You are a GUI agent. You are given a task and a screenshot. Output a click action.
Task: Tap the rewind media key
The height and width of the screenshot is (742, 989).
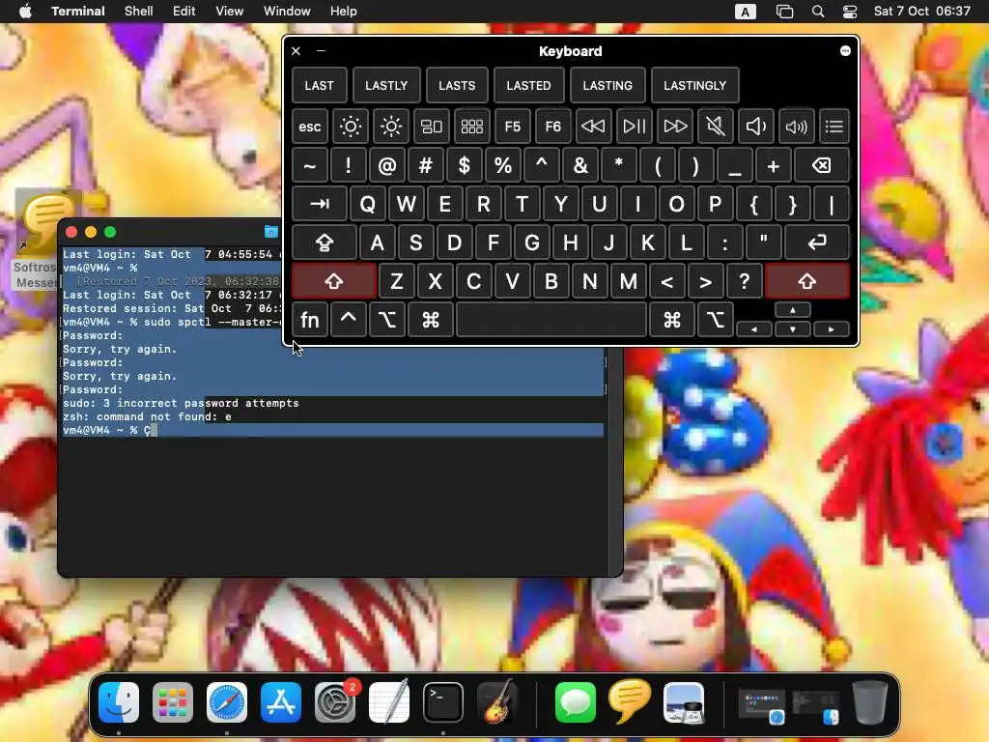click(x=594, y=127)
